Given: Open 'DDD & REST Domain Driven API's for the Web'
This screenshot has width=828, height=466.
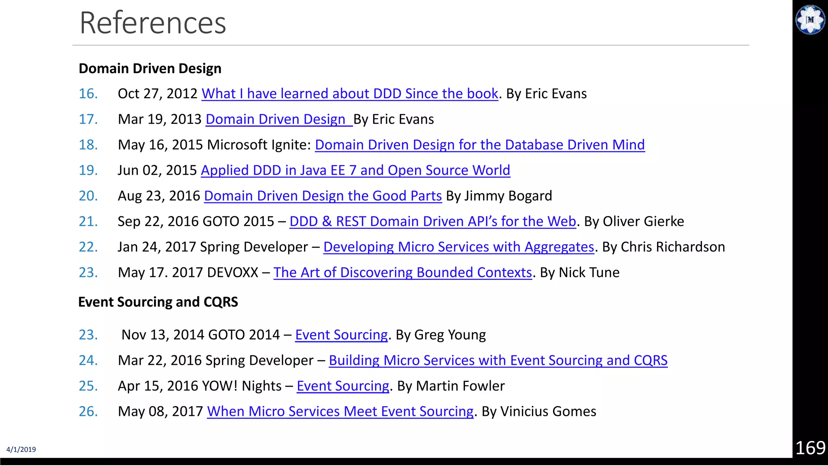Looking at the screenshot, I should coord(433,221).
